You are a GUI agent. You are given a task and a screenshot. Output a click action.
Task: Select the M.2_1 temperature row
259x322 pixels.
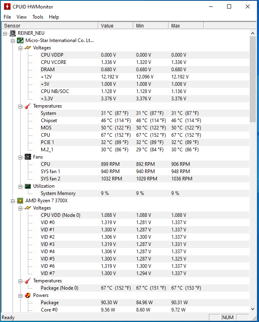[145, 150]
